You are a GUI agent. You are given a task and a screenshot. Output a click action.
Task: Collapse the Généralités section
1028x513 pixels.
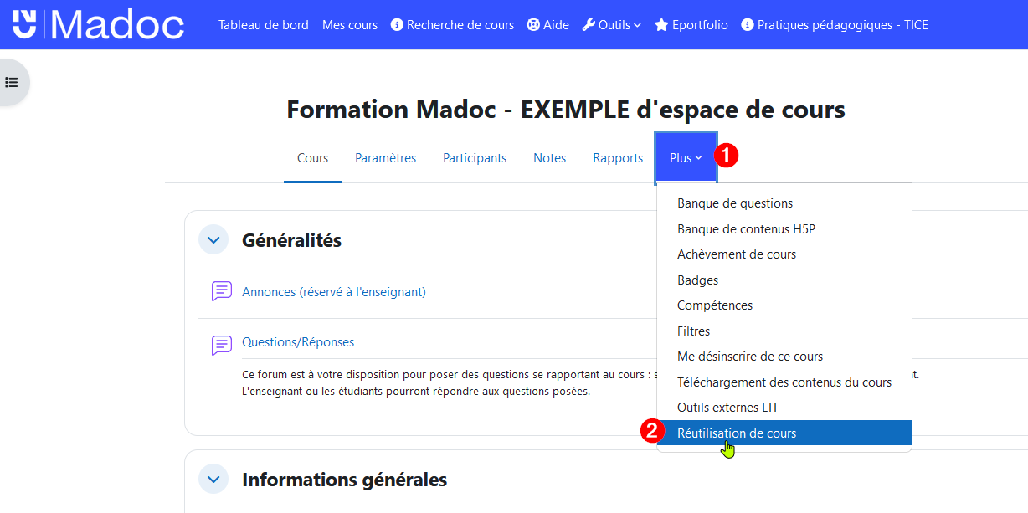coord(213,240)
